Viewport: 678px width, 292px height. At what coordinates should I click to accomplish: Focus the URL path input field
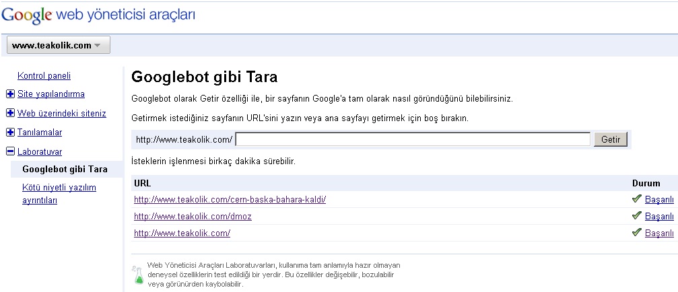click(x=413, y=139)
